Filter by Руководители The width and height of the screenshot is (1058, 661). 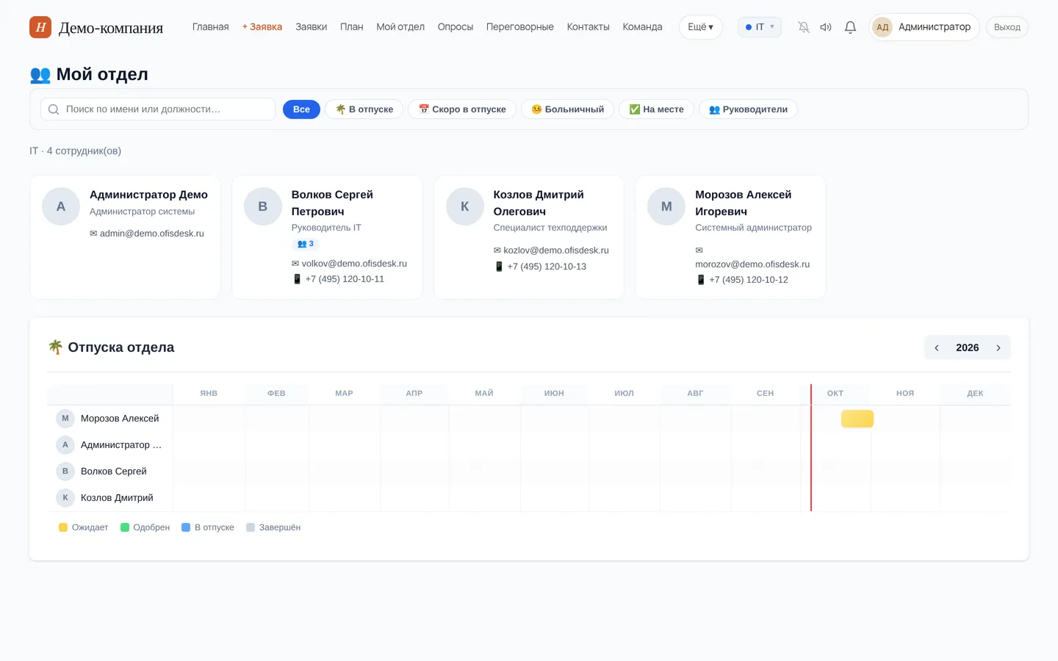pyautogui.click(x=748, y=109)
